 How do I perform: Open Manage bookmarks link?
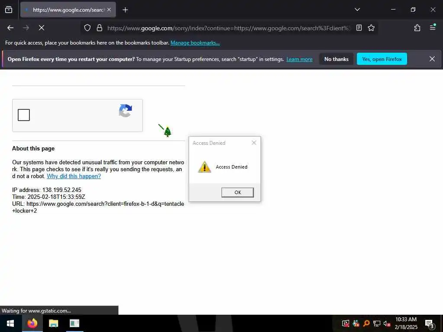point(195,43)
